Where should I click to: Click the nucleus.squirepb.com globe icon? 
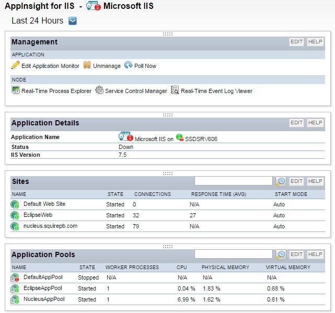[15, 226]
